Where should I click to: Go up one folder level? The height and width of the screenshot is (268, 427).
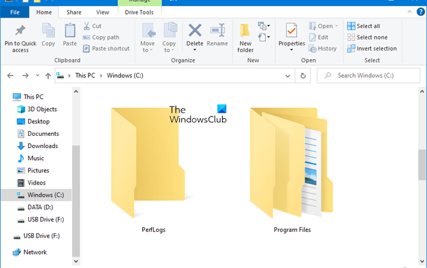[x=48, y=76]
